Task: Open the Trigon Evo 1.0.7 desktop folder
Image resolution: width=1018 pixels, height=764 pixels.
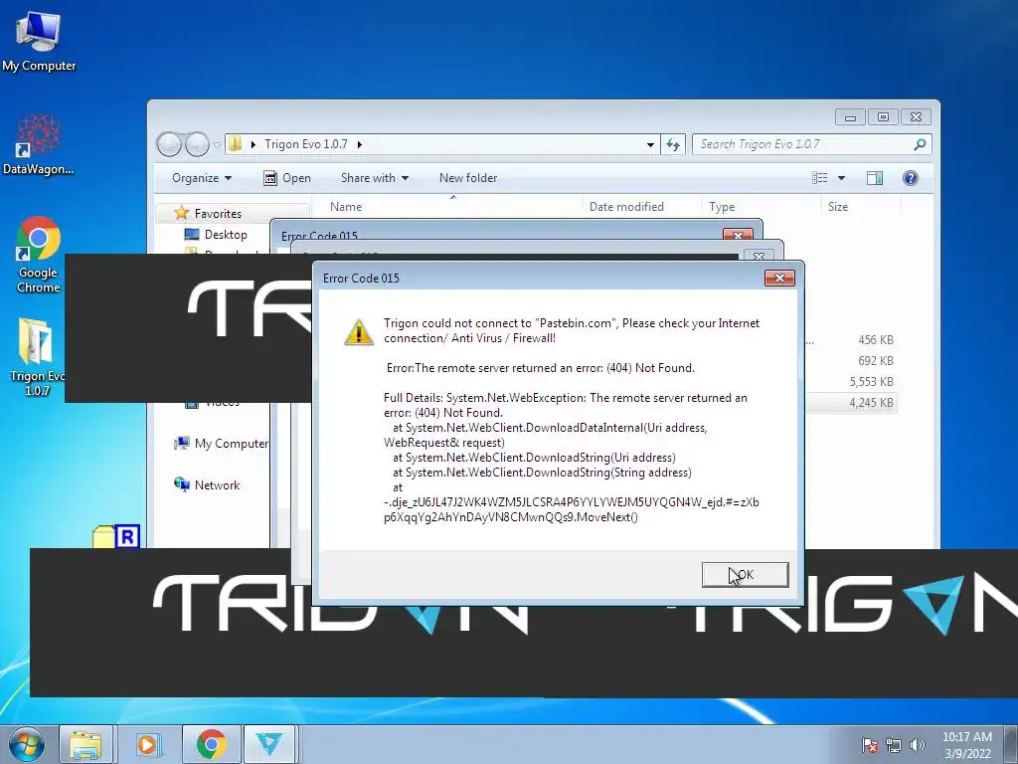Action: tap(37, 357)
